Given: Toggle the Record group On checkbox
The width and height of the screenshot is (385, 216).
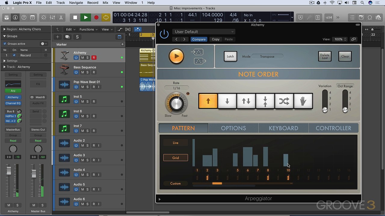Looking at the screenshot, I should (14, 55).
